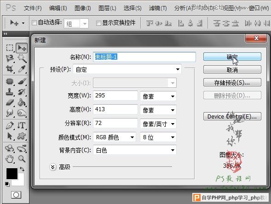Open the tool preset picker arrow

point(23,23)
